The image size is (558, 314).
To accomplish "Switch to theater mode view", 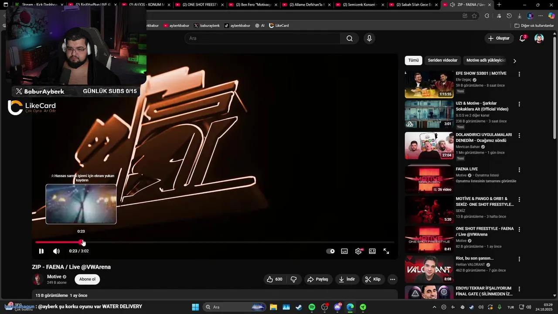I will pyautogui.click(x=372, y=251).
